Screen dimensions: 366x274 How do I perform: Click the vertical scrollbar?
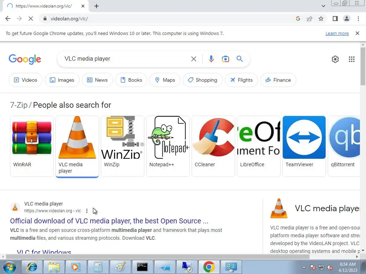363,67
